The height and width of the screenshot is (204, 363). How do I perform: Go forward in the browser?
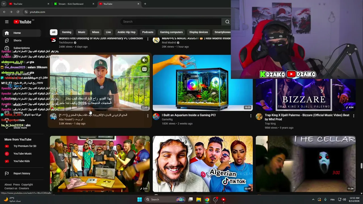pos(11,12)
